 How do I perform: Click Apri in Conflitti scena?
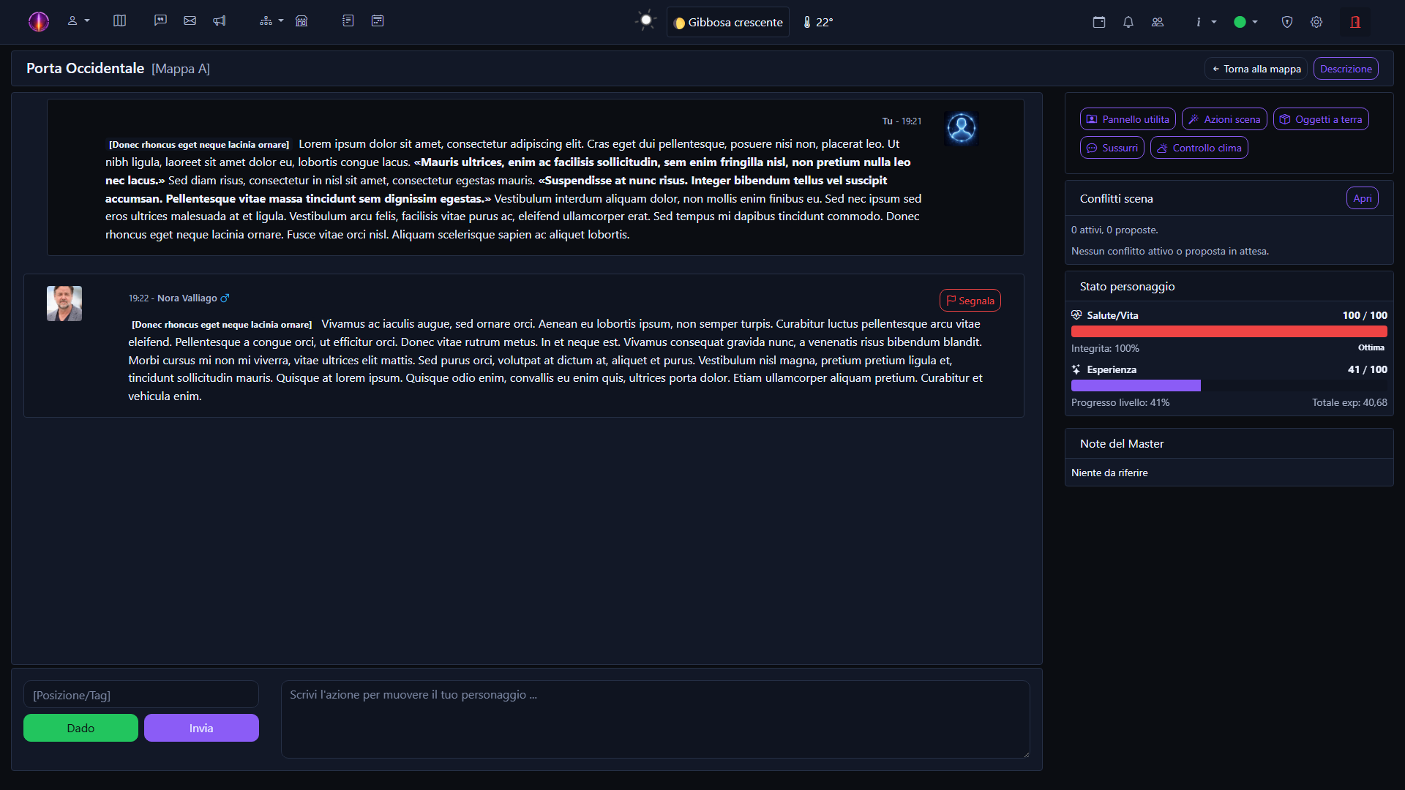[1362, 198]
